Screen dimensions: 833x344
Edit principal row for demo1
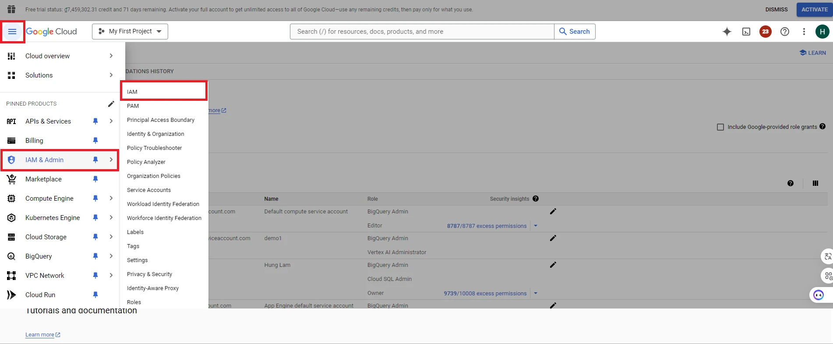point(553,238)
